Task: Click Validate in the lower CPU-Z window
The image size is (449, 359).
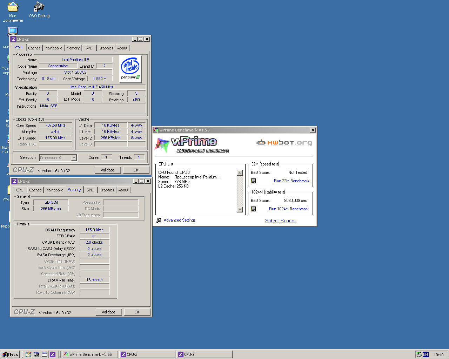Action: click(x=109, y=312)
